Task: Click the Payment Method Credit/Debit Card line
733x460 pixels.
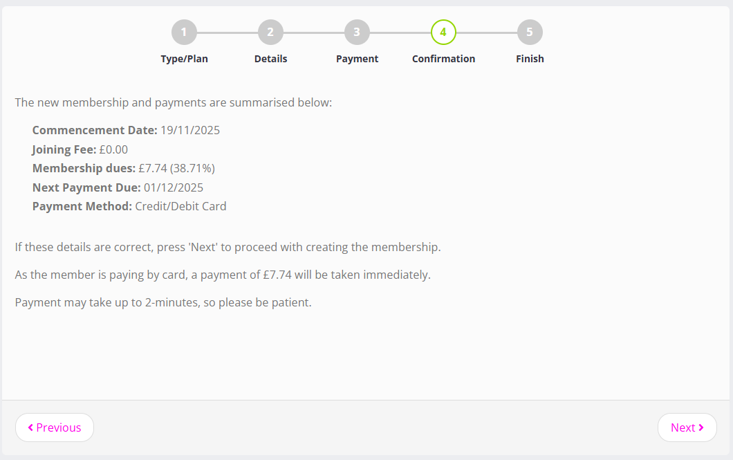Action: pos(129,206)
